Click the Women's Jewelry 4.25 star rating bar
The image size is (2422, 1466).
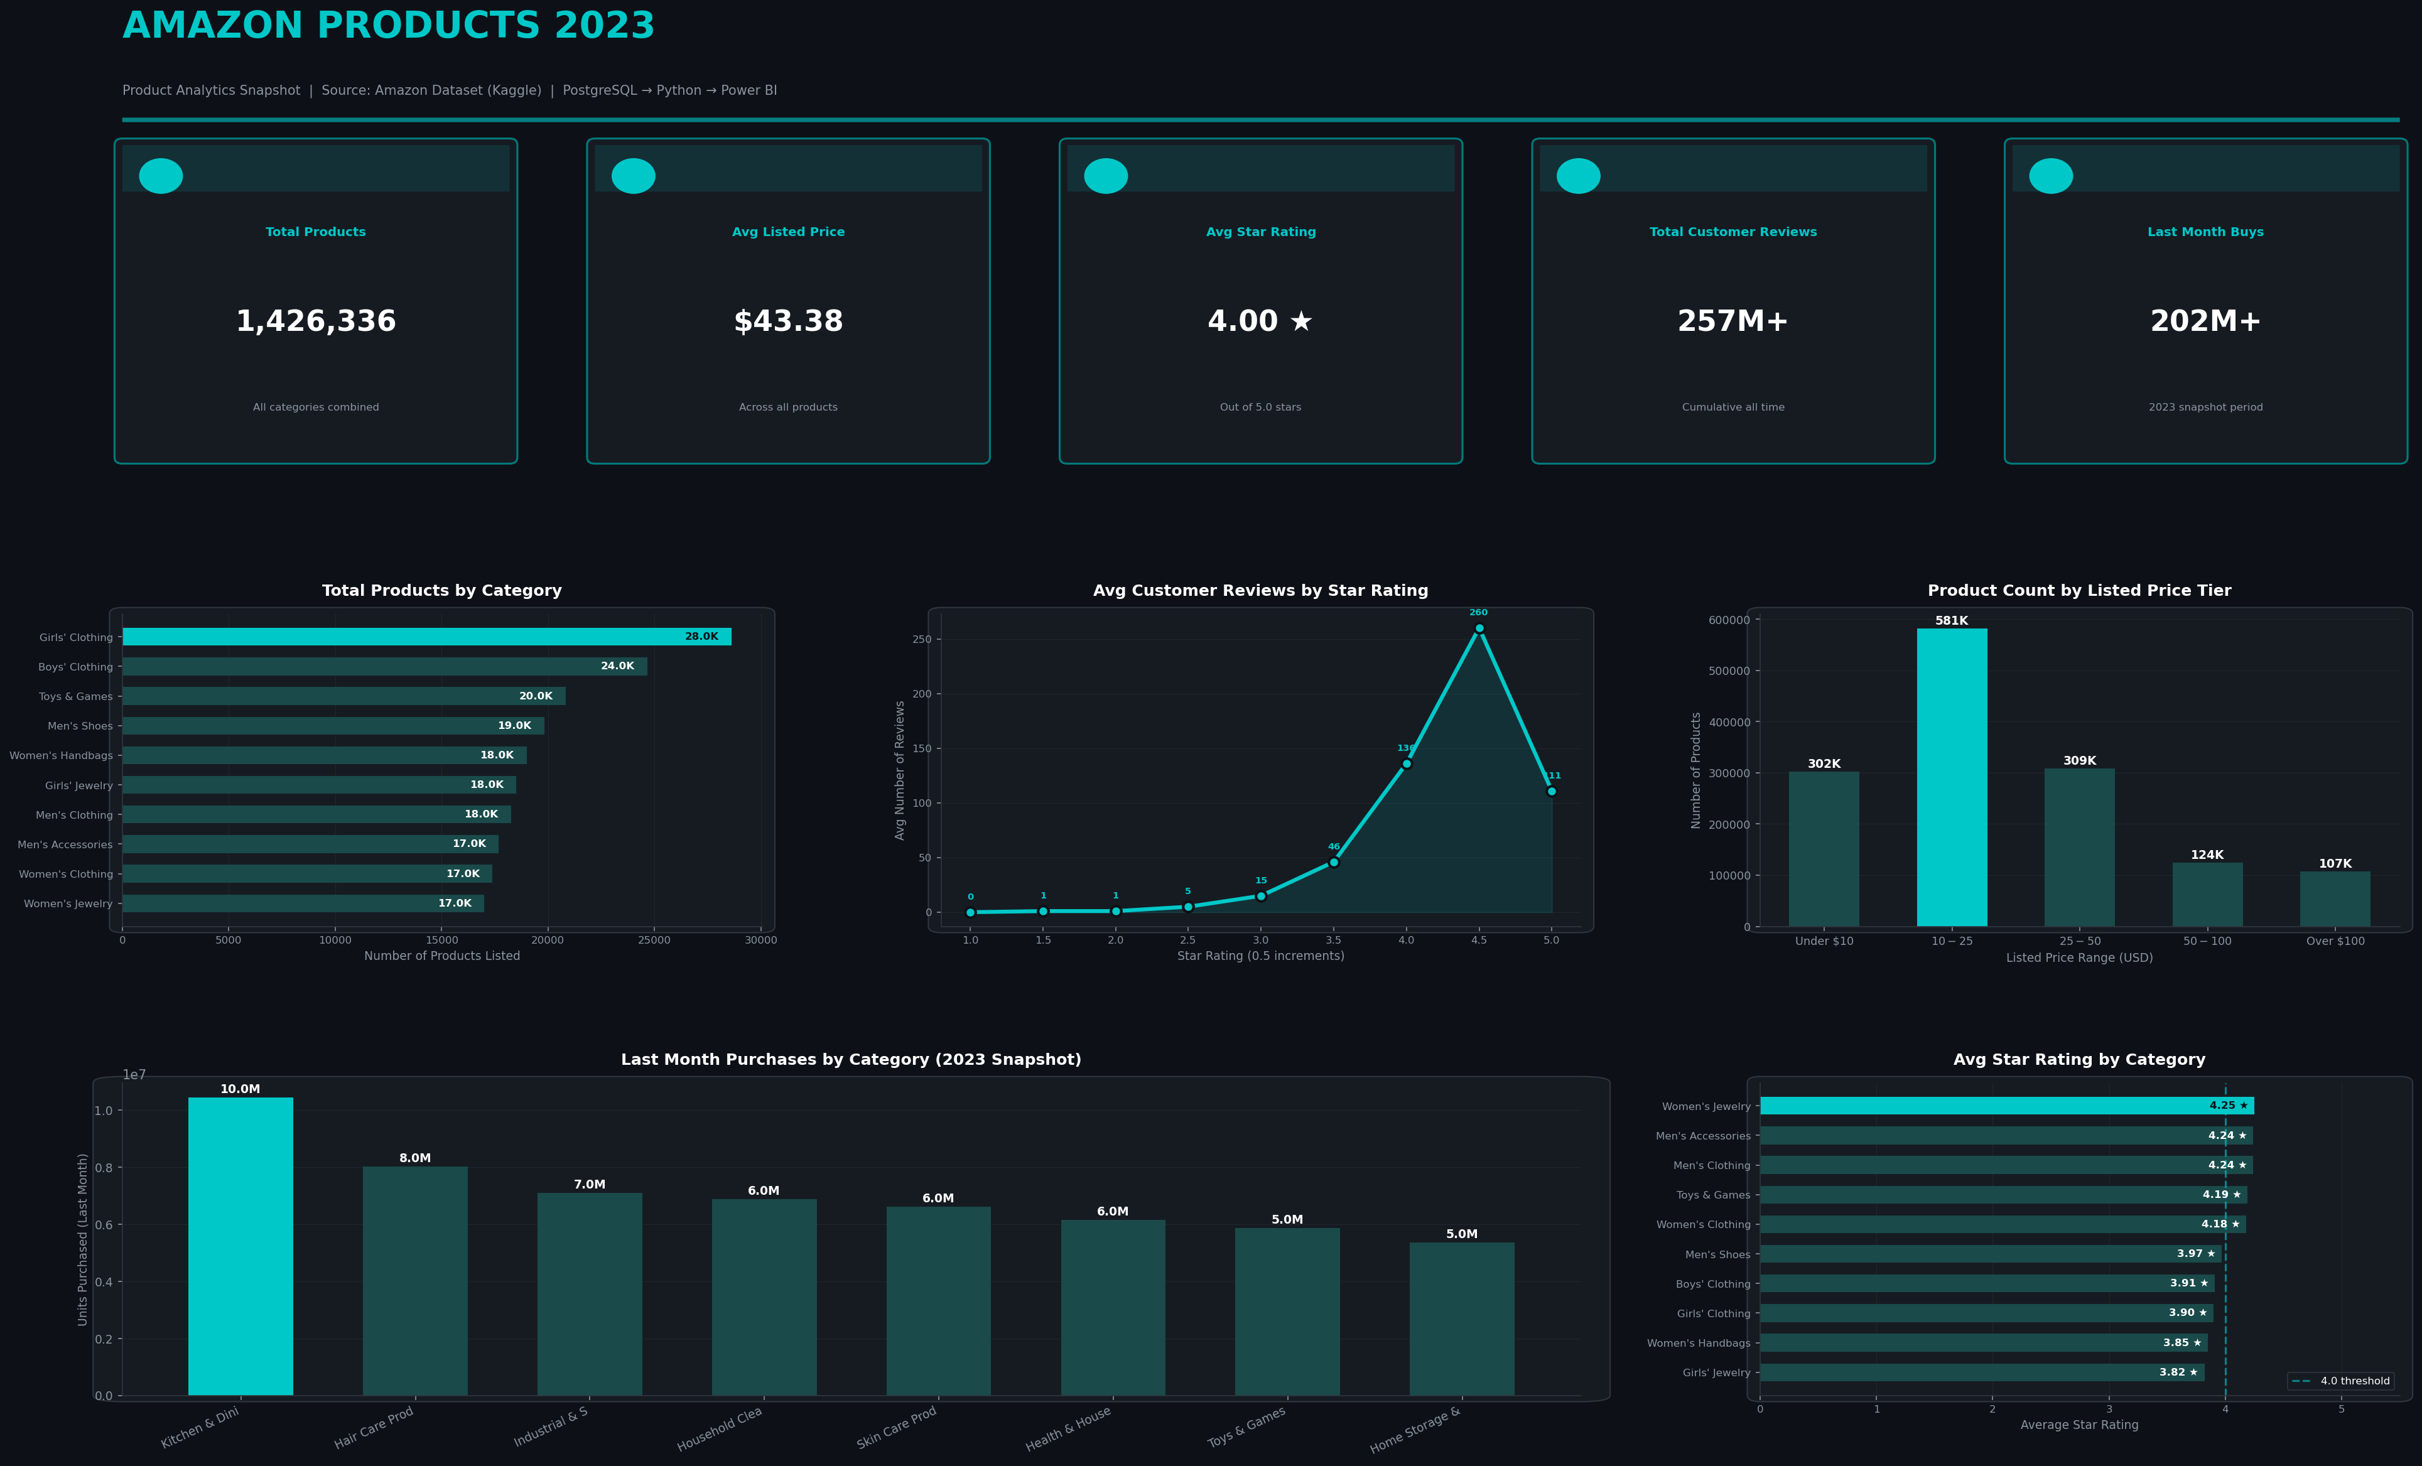2007,1106
